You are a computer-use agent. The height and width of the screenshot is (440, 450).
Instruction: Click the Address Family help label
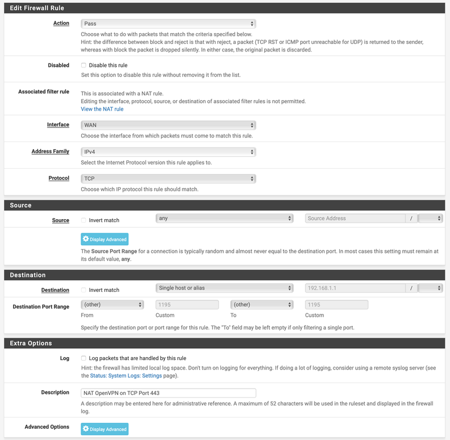pos(50,151)
